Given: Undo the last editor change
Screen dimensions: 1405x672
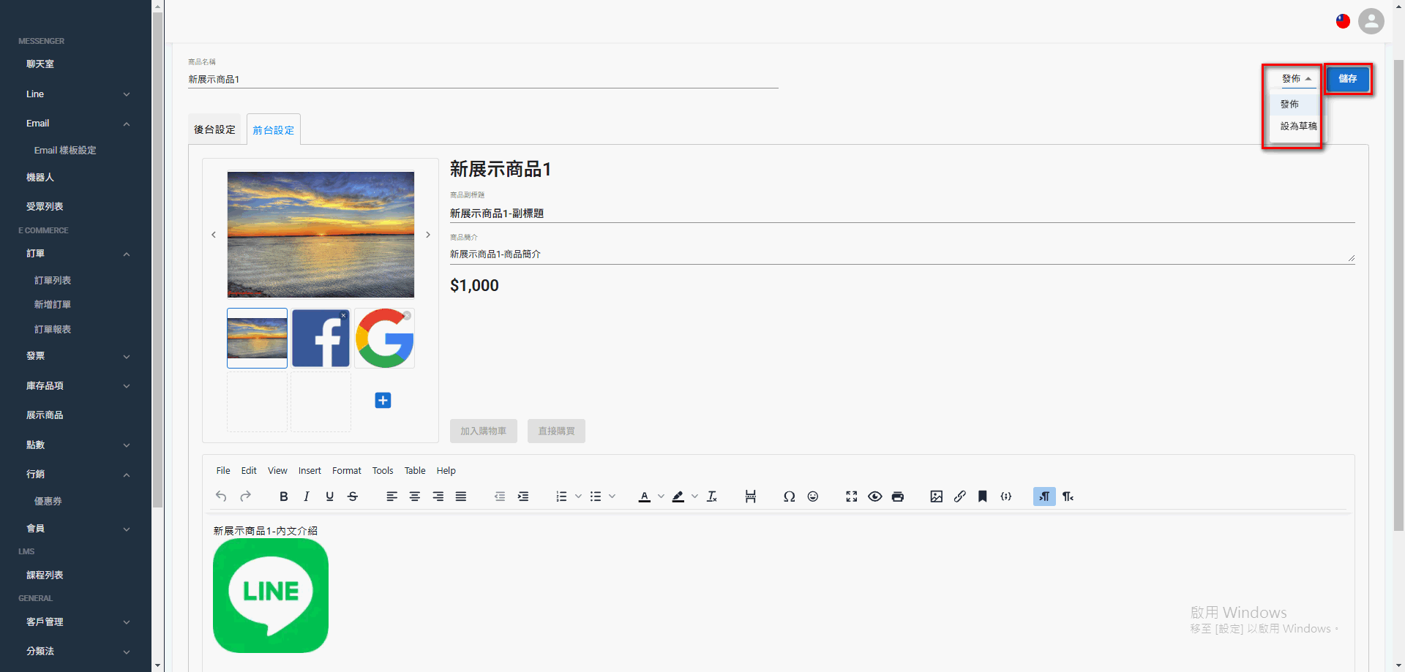Looking at the screenshot, I should click(x=221, y=497).
